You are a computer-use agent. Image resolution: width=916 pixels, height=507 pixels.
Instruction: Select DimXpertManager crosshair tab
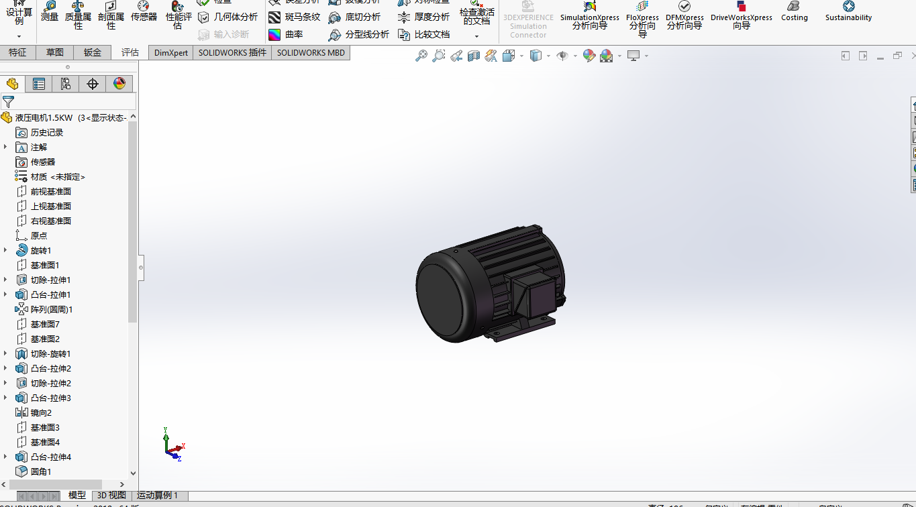[93, 84]
